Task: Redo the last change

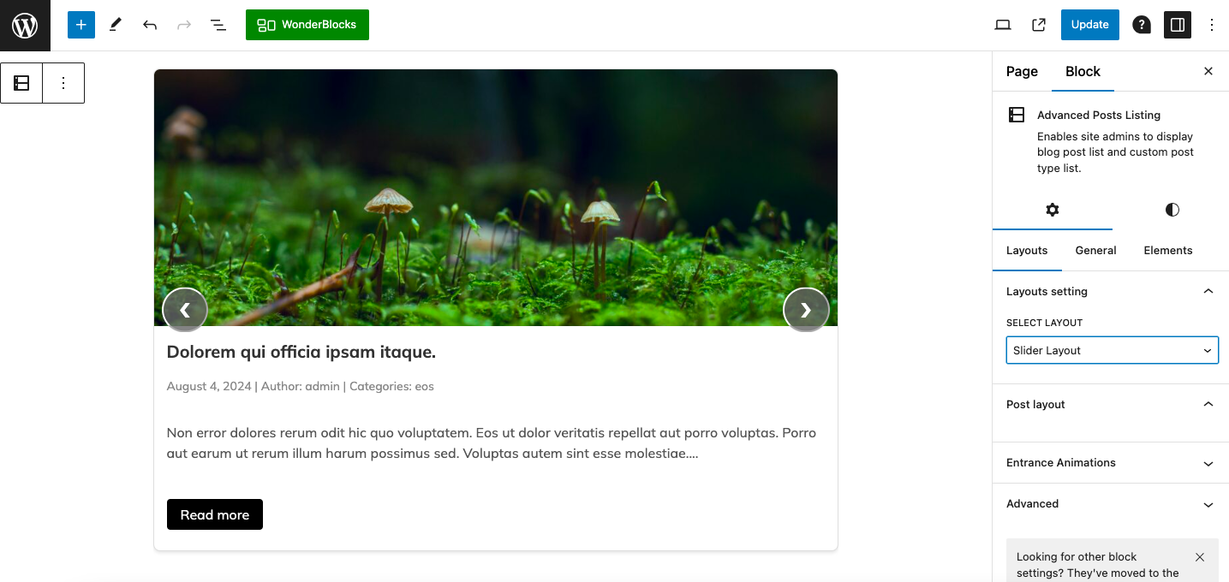Action: 184,25
